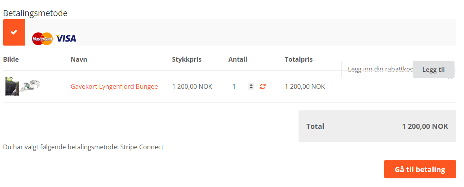
Task: Open the sketch drawing product thumbnail
Action: tap(30, 86)
